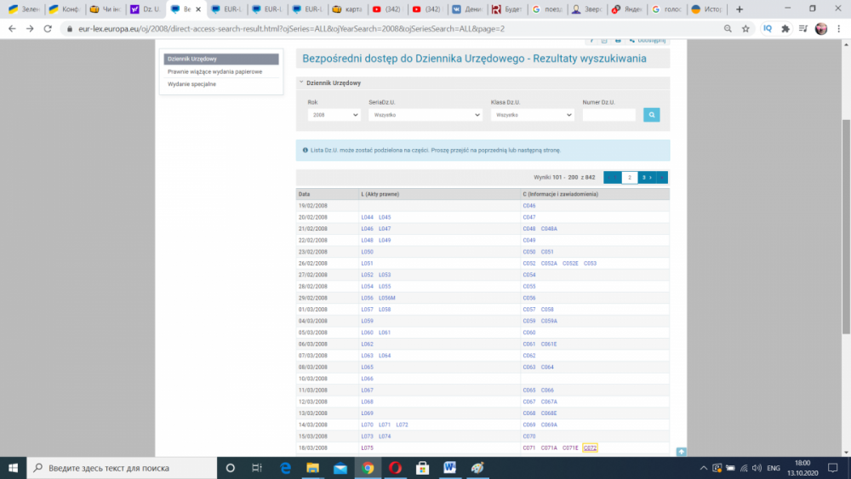Select Prawnie wiążące wydania papierowe menu item
This screenshot has height=479, width=851.
point(214,71)
